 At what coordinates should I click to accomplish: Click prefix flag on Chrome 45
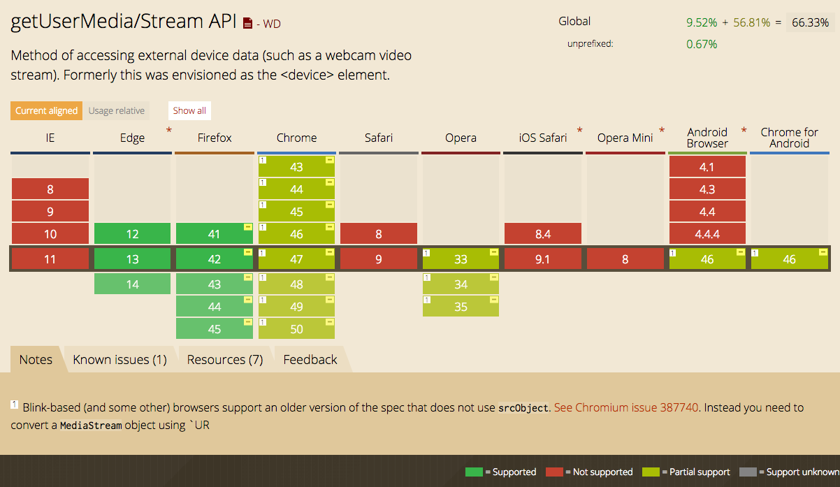330,205
